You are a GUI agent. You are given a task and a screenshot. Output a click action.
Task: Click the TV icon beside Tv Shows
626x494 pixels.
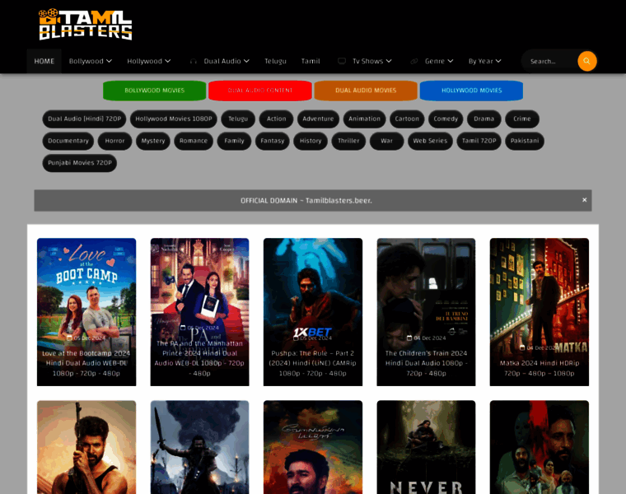[342, 61]
